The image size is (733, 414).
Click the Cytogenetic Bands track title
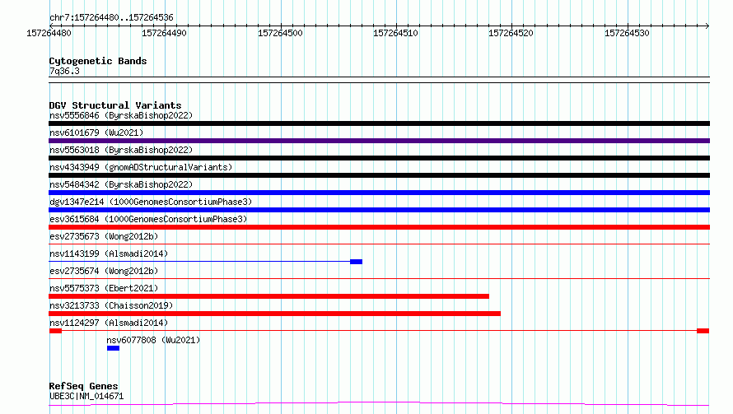[98, 61]
